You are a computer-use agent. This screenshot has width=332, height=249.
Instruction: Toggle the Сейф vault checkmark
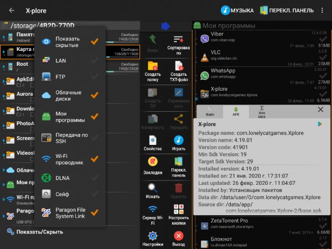pyautogui.click(x=95, y=194)
